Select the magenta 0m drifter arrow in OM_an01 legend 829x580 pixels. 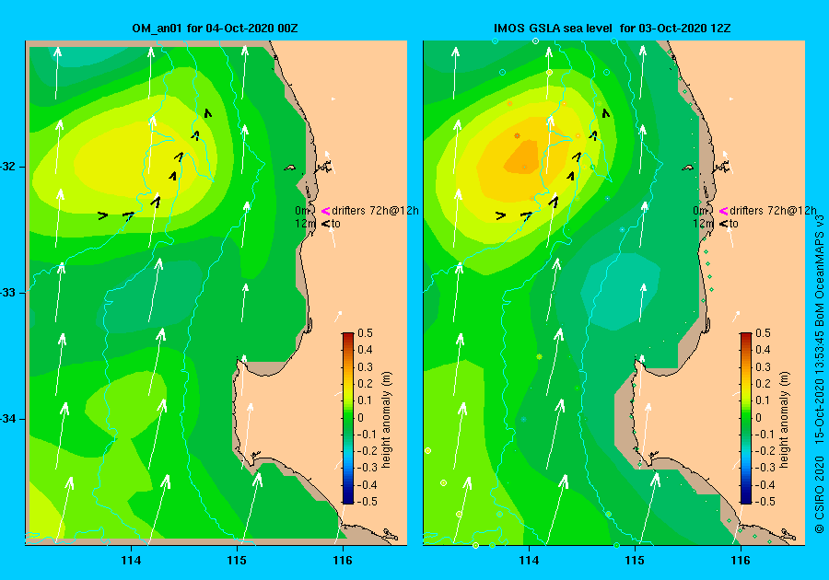coord(326,211)
